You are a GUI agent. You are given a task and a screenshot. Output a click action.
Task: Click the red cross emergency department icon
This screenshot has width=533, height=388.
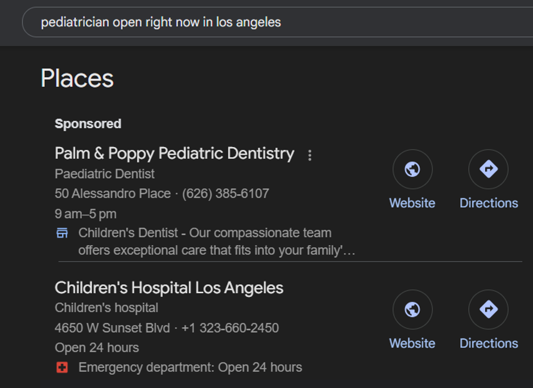(62, 367)
